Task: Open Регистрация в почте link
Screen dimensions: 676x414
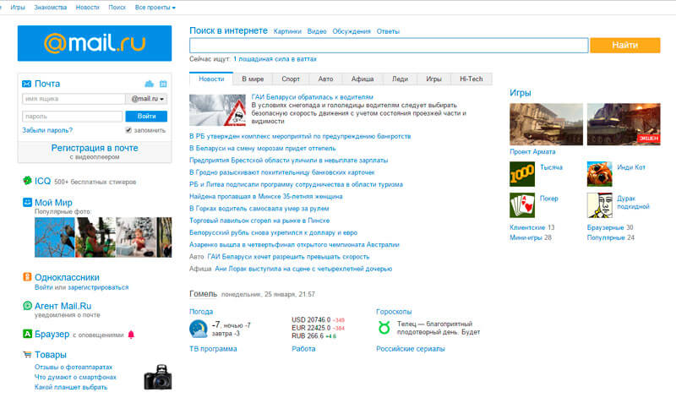Action: click(95, 148)
